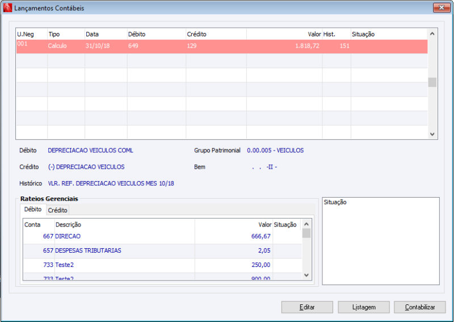Image resolution: width=454 pixels, height=322 pixels.
Task: Click the Situação column header in main grid
Action: pos(389,34)
